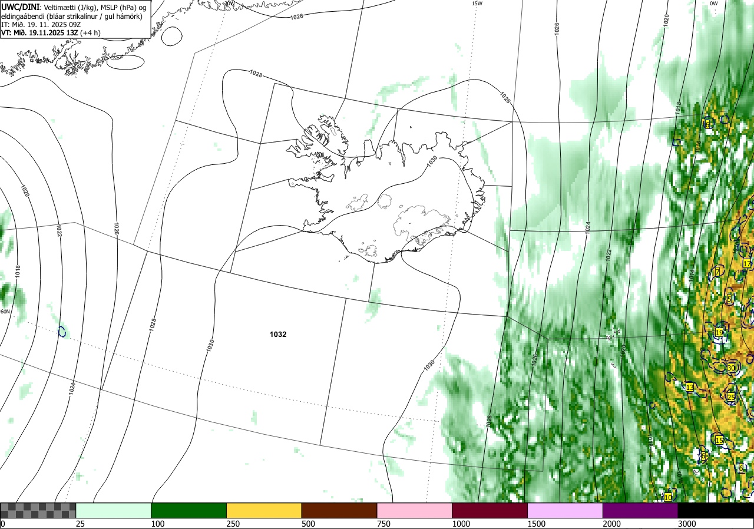The image size is (754, 529).
Task: Click the 2000 value on the legend scale
Action: [612, 524]
